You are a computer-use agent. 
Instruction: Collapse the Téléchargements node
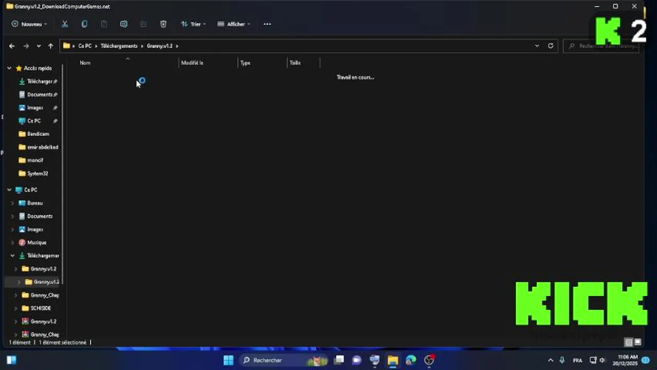coord(13,255)
